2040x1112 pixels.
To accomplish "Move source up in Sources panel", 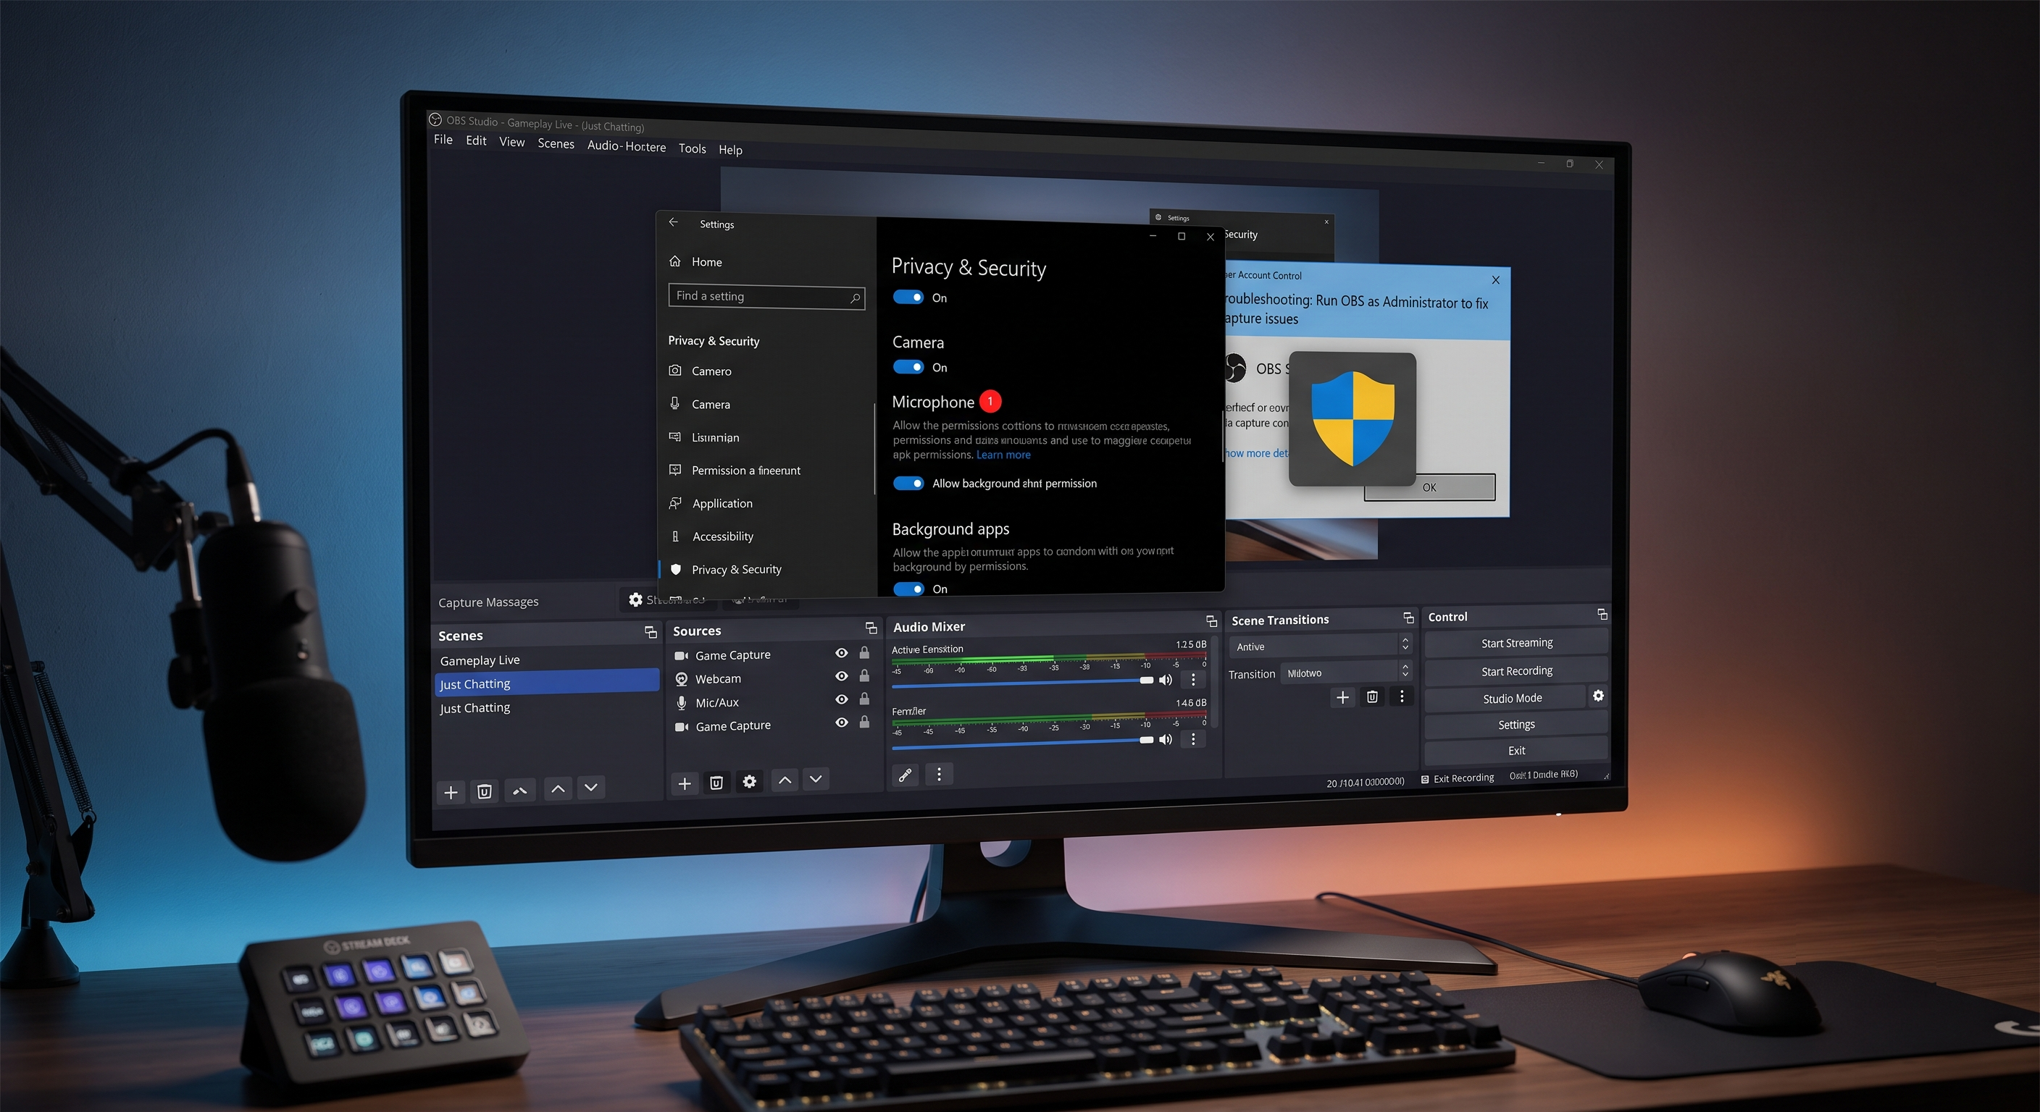I will (x=785, y=780).
